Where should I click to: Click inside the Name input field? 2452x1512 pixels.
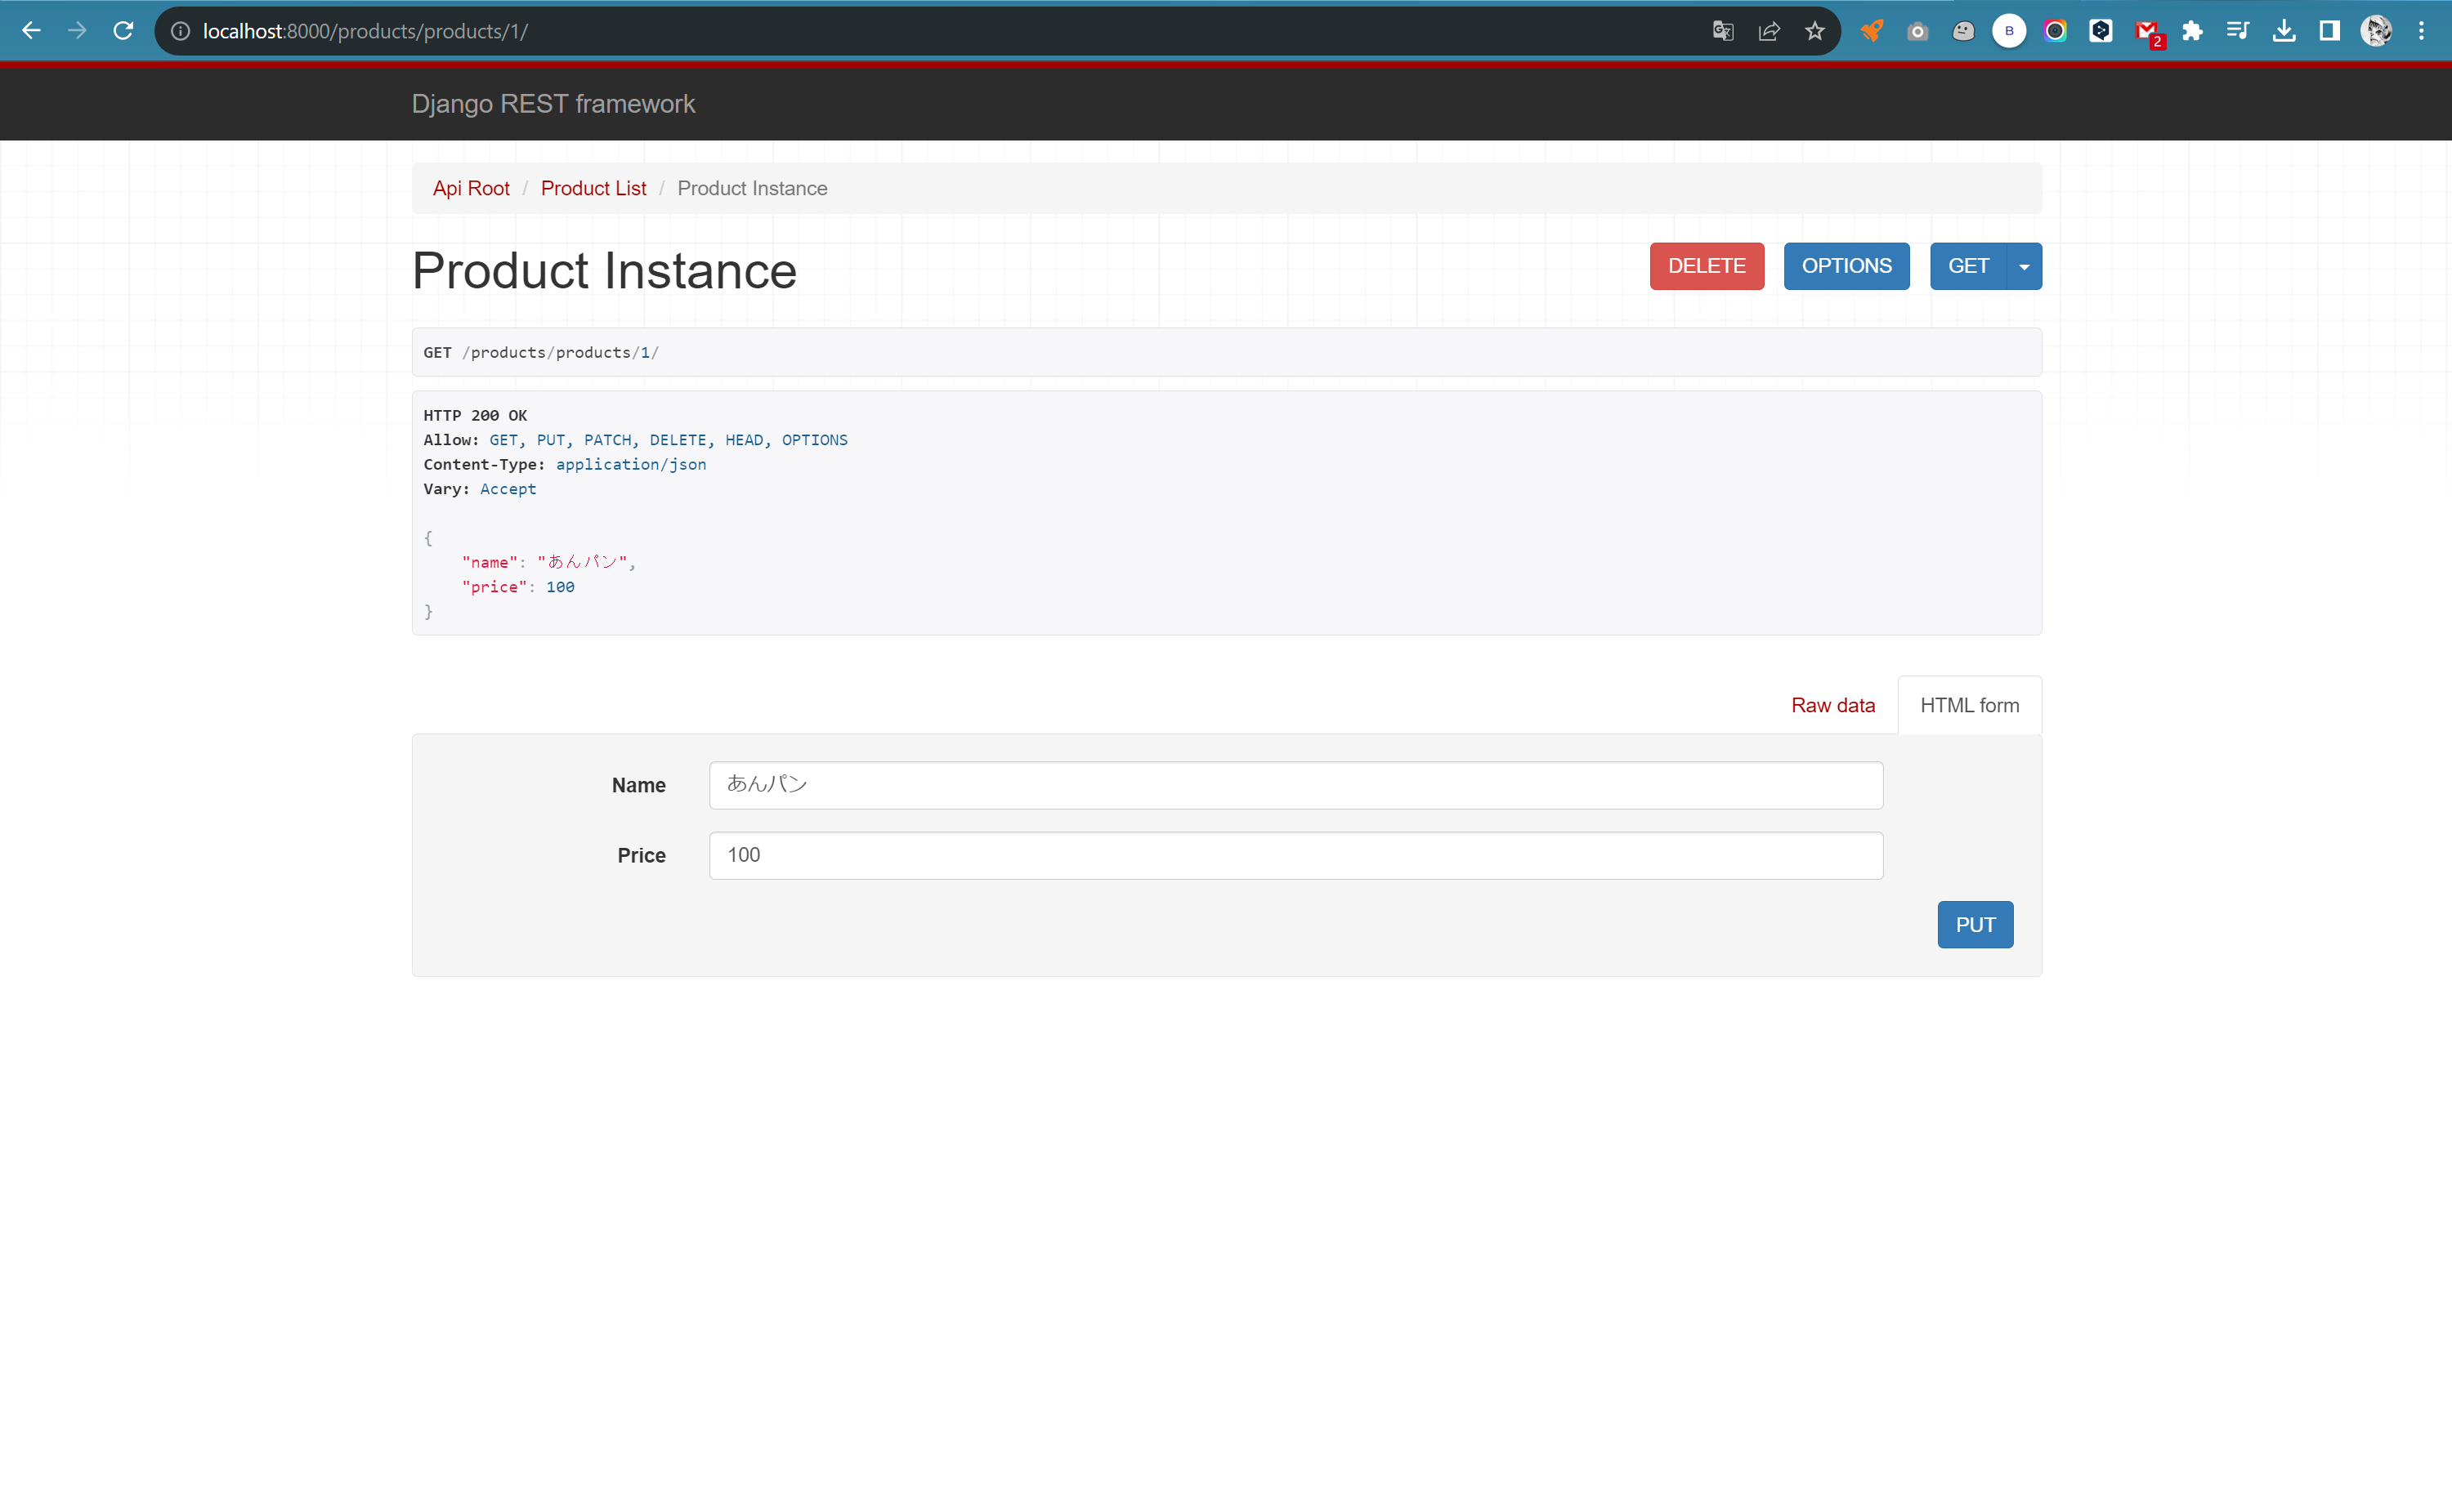click(1295, 785)
